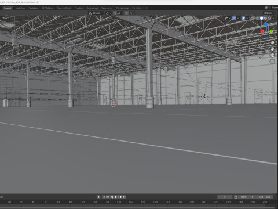Switch to the Layout workspace tab
278x209 pixels.
[x=8, y=8]
